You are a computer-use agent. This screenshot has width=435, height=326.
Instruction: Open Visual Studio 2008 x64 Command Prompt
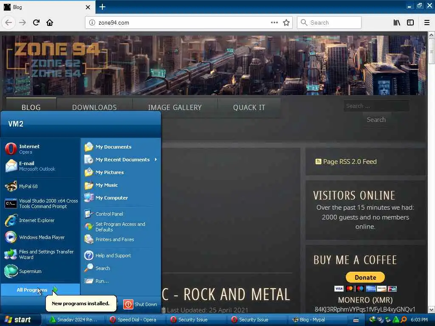click(x=40, y=203)
